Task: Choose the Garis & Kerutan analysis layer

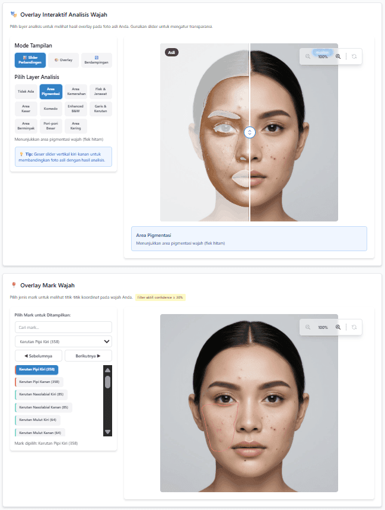Action: [100, 109]
